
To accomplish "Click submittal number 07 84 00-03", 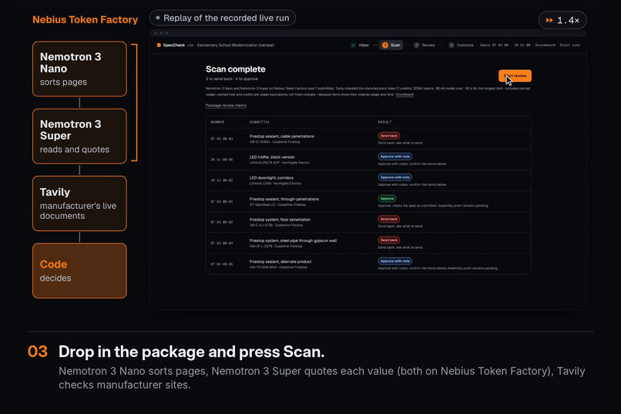I will (x=222, y=139).
